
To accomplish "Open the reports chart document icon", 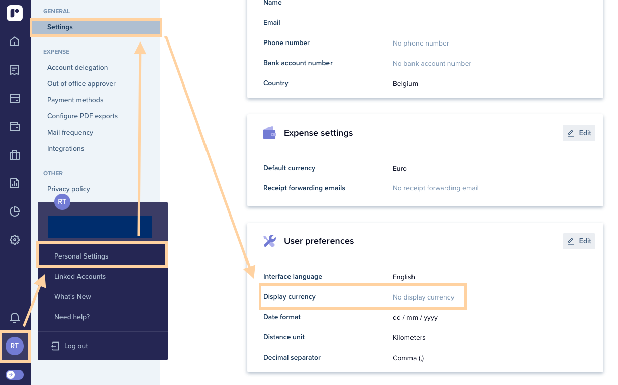I will coord(15,183).
